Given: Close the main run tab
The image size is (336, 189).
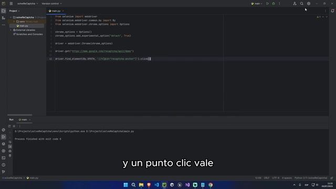Looking at the screenshot, I should click(30, 120).
